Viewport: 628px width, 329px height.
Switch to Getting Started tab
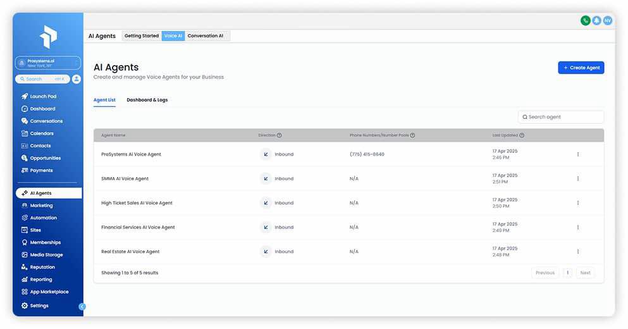tap(142, 35)
